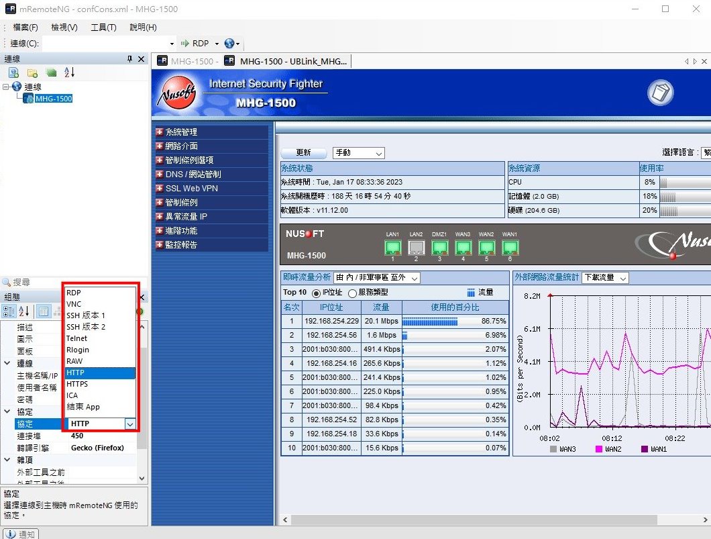The height and width of the screenshot is (539, 711).
Task: Click the clipboard icon in Nusoft header
Action: (660, 93)
